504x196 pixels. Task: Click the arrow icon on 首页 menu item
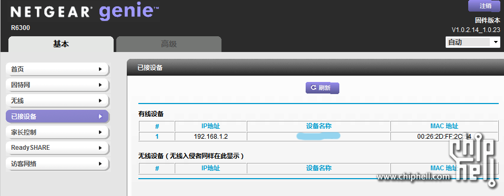click(x=100, y=69)
